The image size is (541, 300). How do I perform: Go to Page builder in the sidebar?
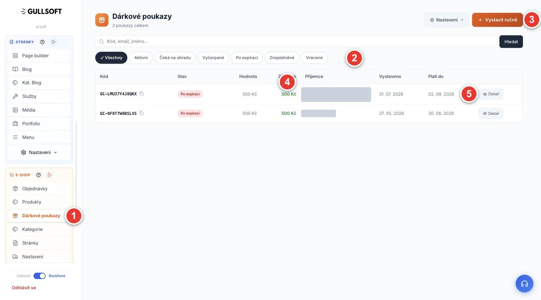(x=39, y=55)
